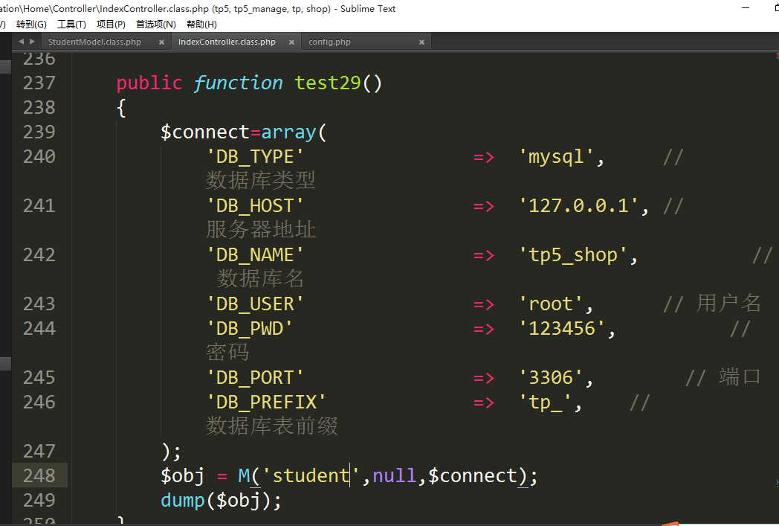779x526 pixels.
Task: Switch to the StudentModel.class.php tab
Action: 94,42
